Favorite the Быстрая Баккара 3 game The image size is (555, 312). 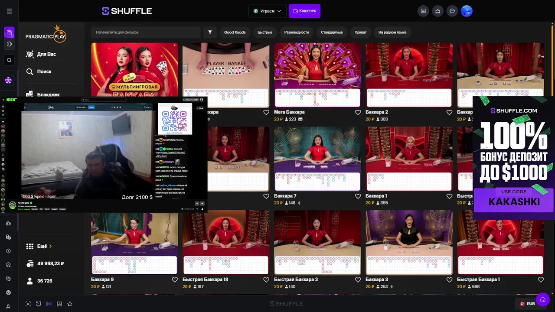[358, 280]
